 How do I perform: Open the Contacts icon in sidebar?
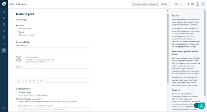click(x=4, y=24)
